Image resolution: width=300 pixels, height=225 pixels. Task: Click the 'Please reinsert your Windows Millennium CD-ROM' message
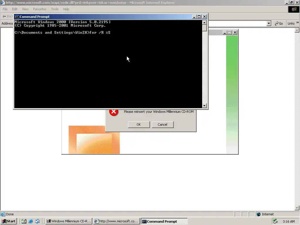pos(158,112)
